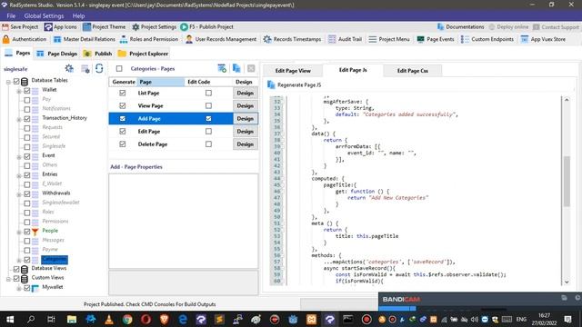This screenshot has height=327, width=582.
Task: Click the database settings gear icon
Action: click(69, 68)
